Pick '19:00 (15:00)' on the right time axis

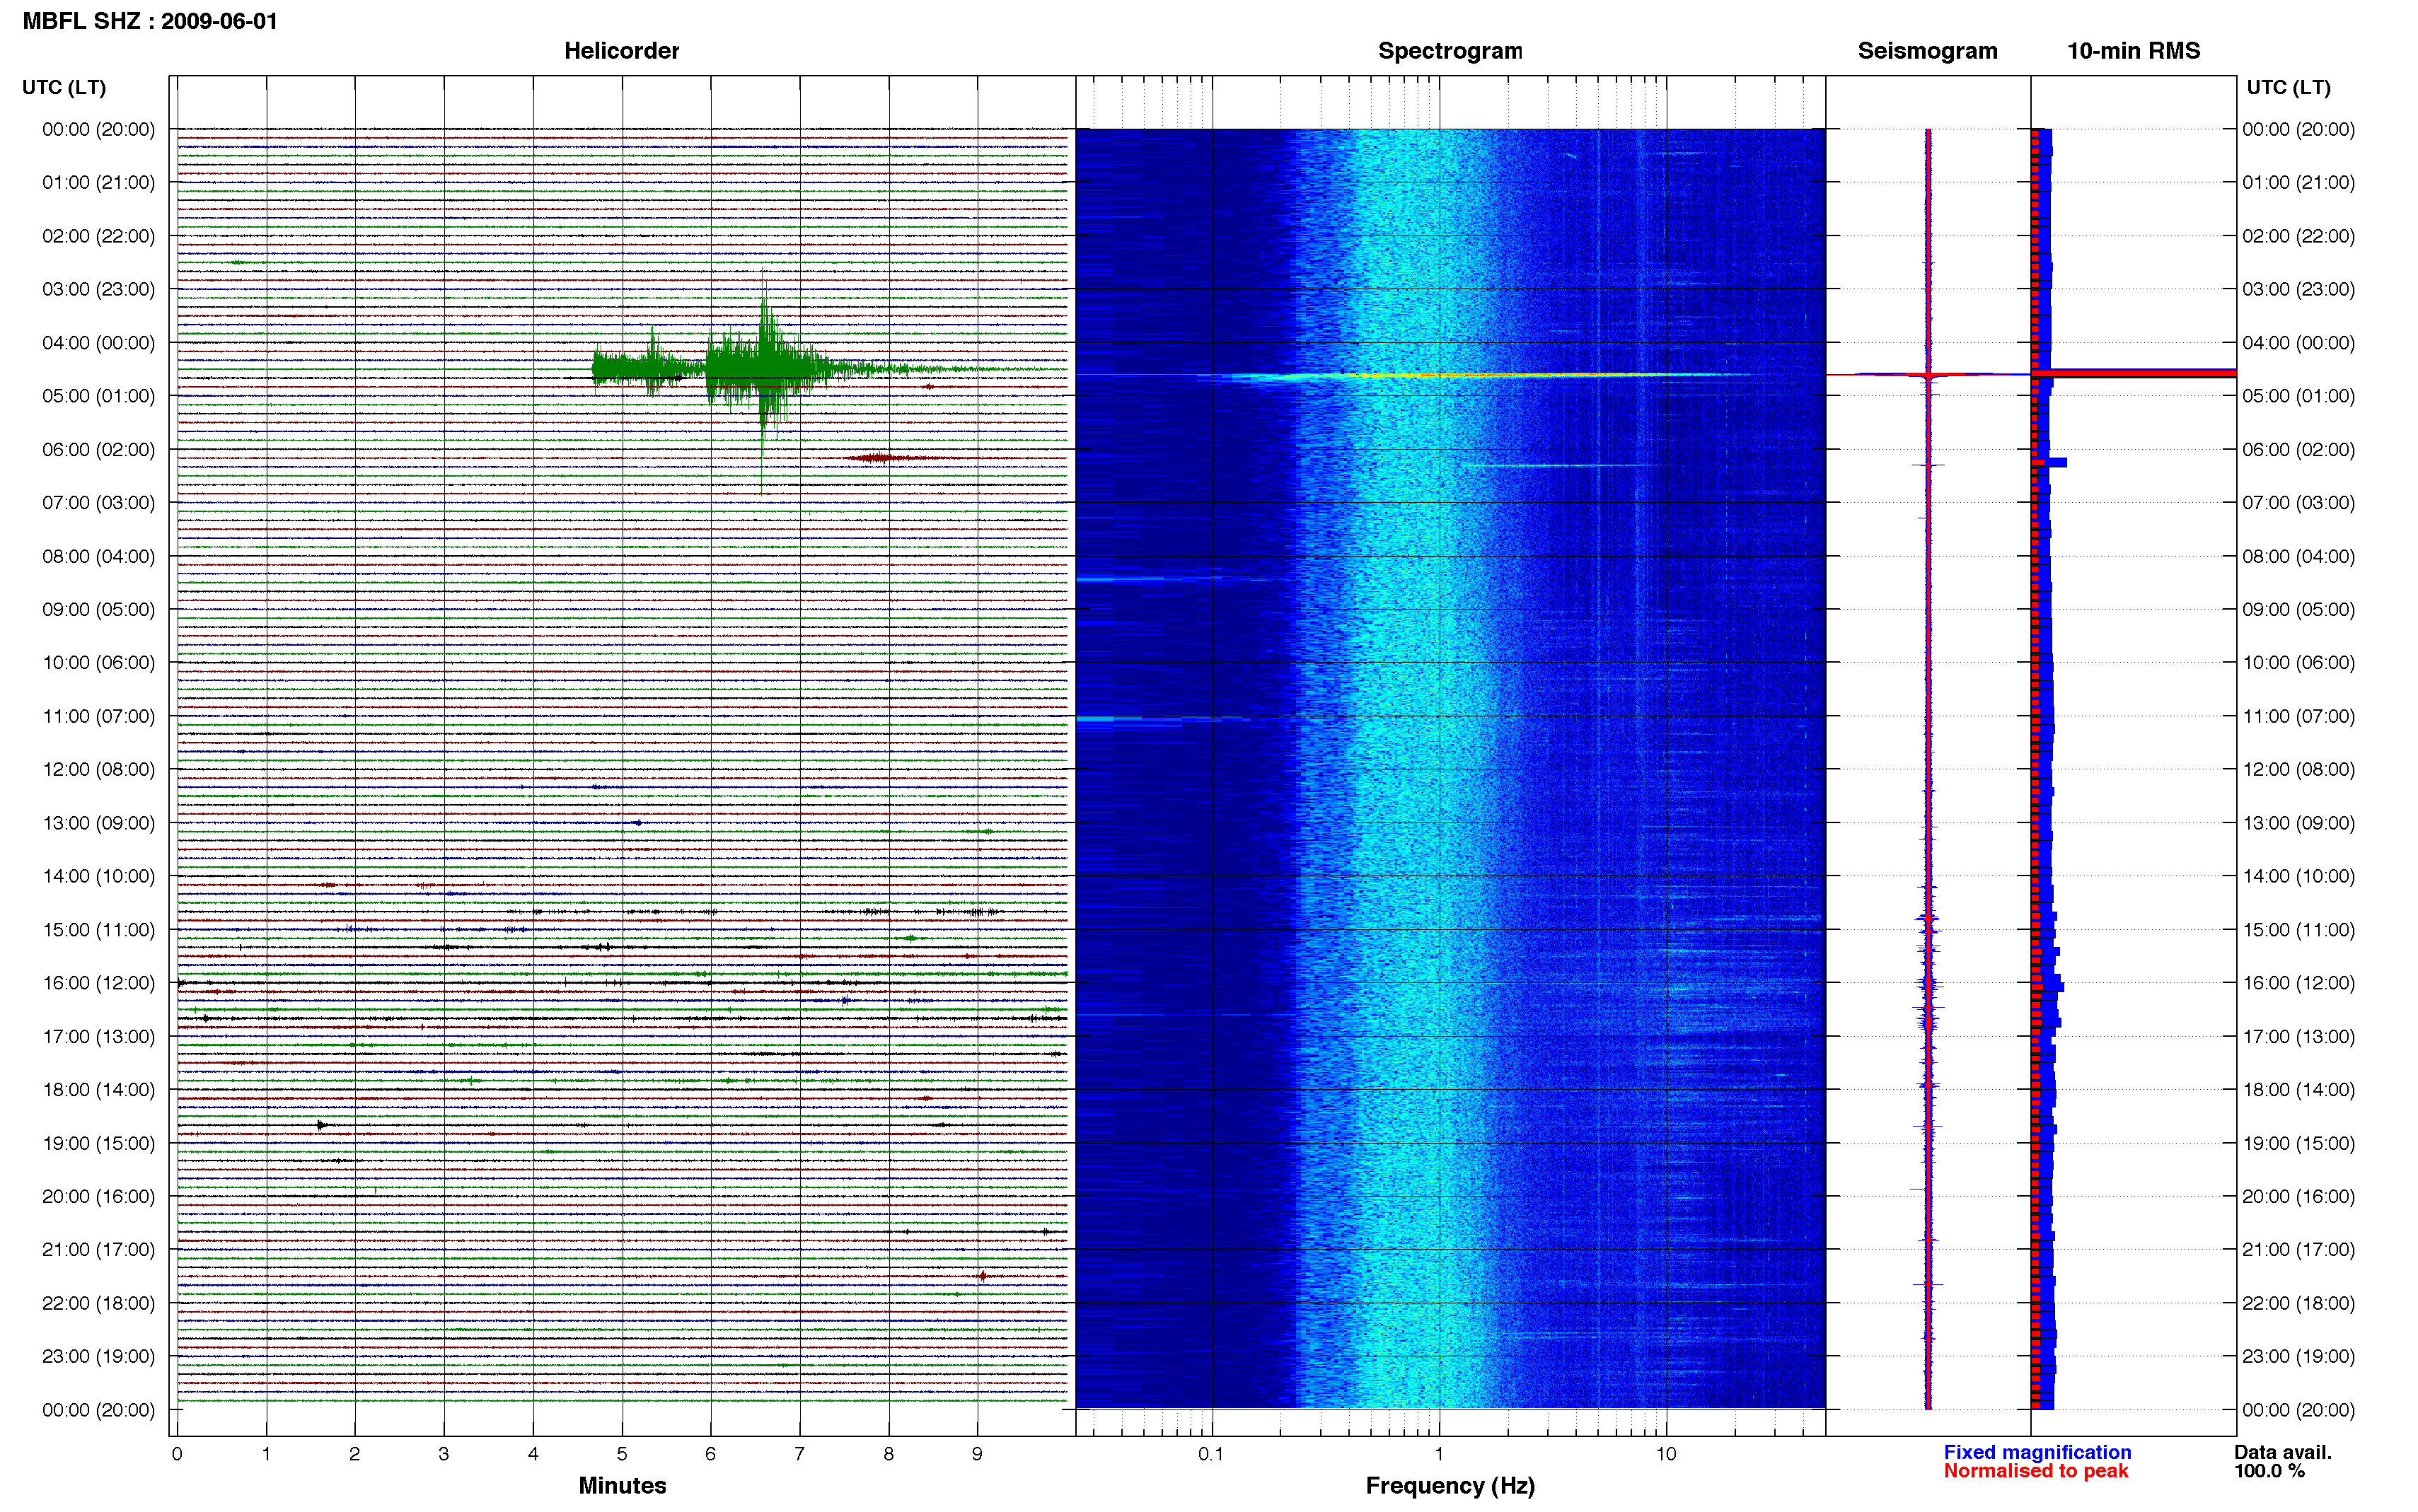2298,1143
